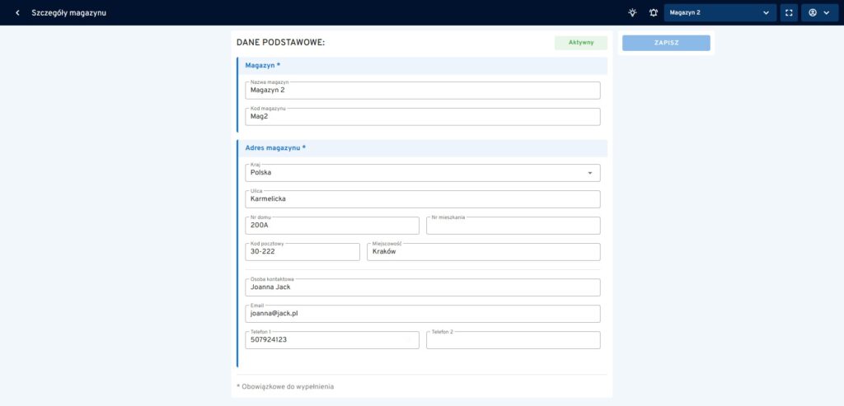Select the Nr domu input
This screenshot has height=406, width=844.
point(332,226)
